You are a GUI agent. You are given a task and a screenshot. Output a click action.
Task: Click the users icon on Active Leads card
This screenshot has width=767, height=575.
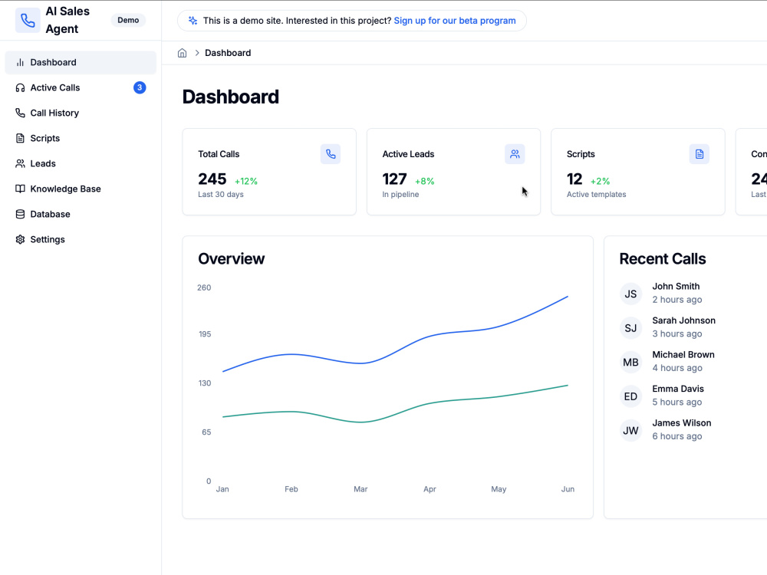point(515,154)
